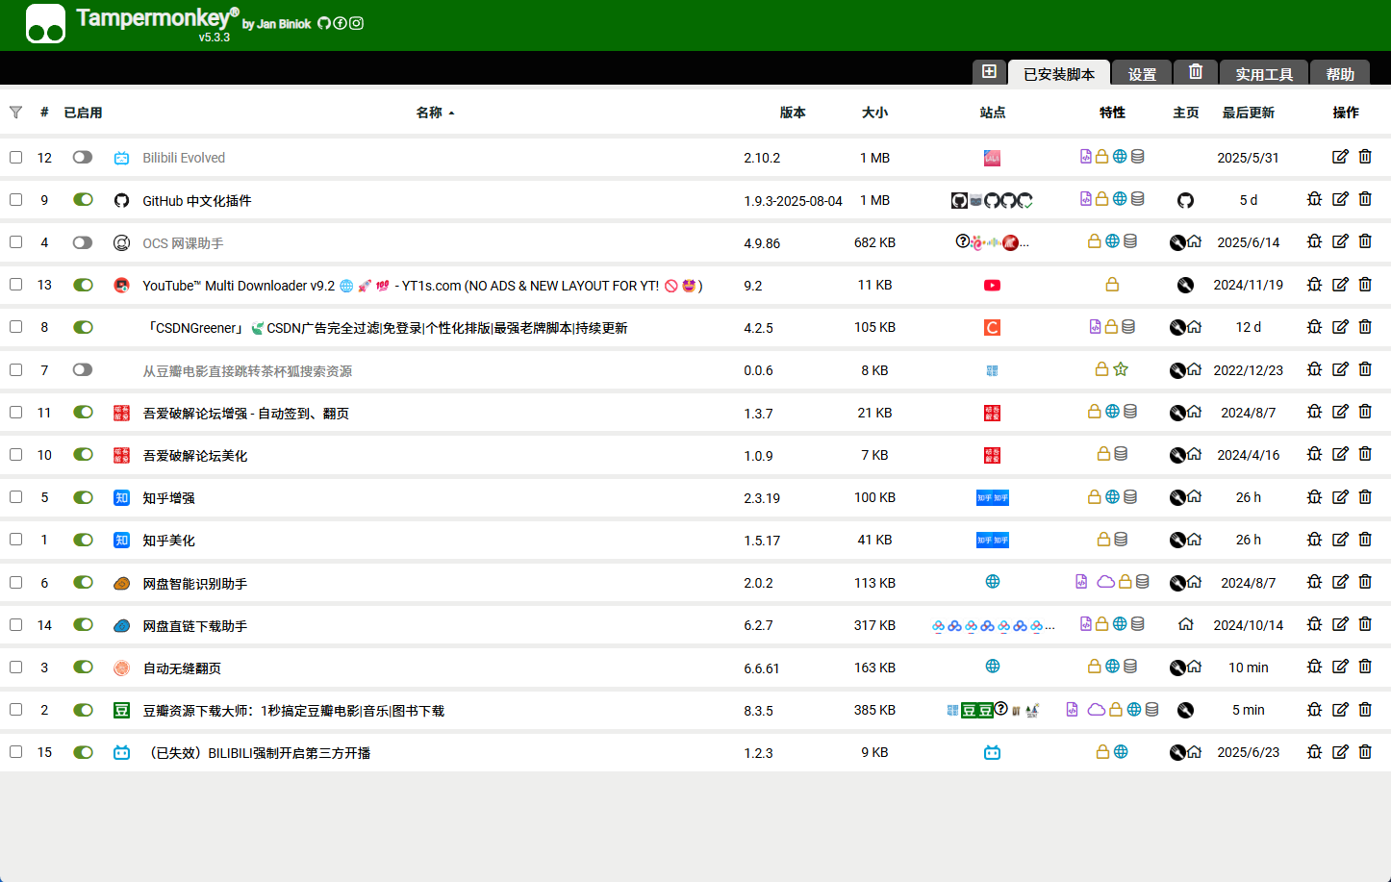Image resolution: width=1391 pixels, height=882 pixels.
Task: Disable the CSDNGreener script toggle
Action: (x=83, y=327)
